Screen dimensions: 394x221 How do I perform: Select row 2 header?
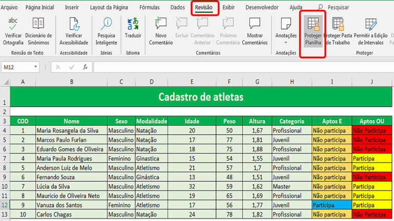point(5,112)
